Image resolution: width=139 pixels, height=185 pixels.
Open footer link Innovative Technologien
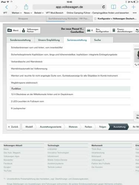[x=58, y=153]
